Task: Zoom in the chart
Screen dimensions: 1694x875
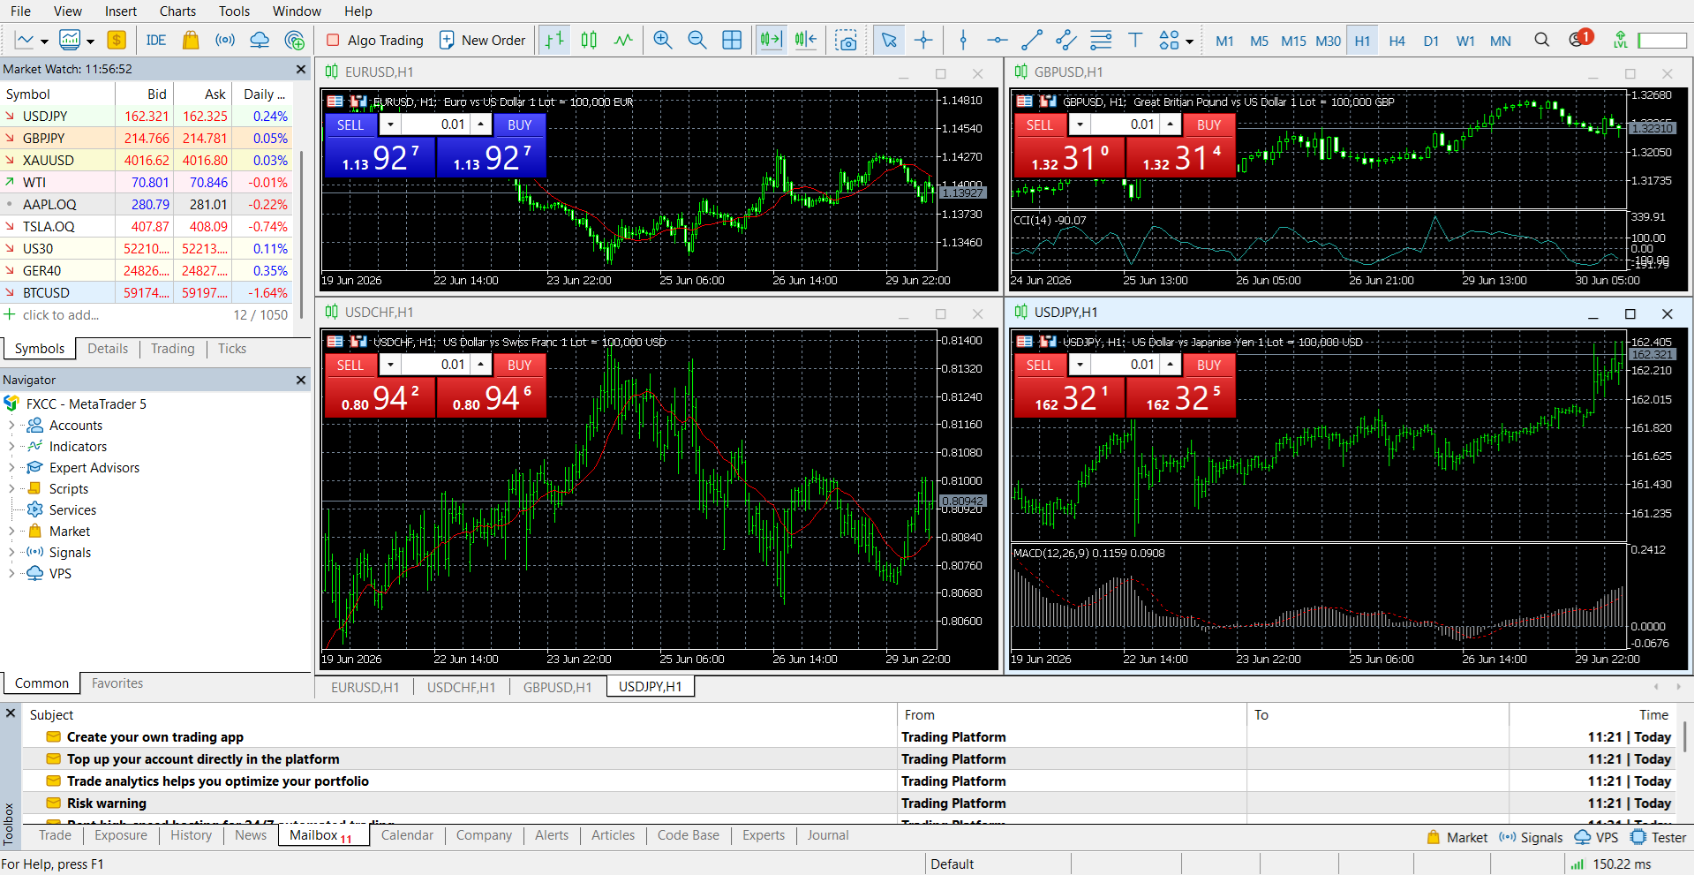Action: 663,40
